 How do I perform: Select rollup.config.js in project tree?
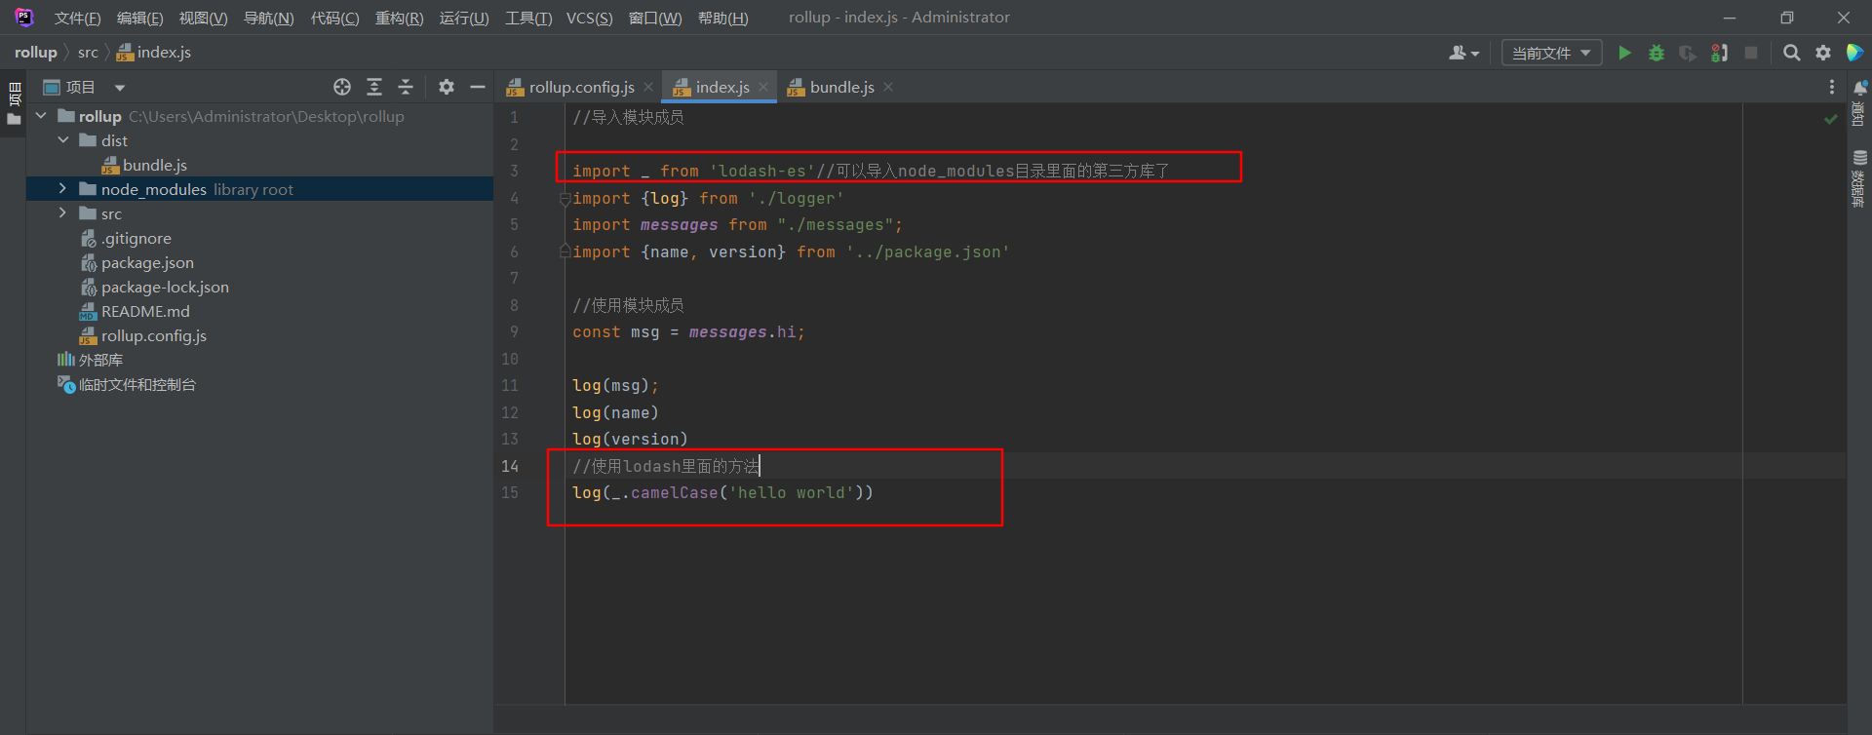(142, 335)
